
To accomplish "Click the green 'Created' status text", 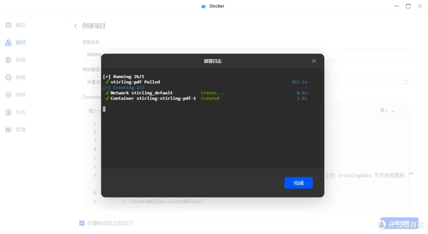I will pyautogui.click(x=210, y=98).
